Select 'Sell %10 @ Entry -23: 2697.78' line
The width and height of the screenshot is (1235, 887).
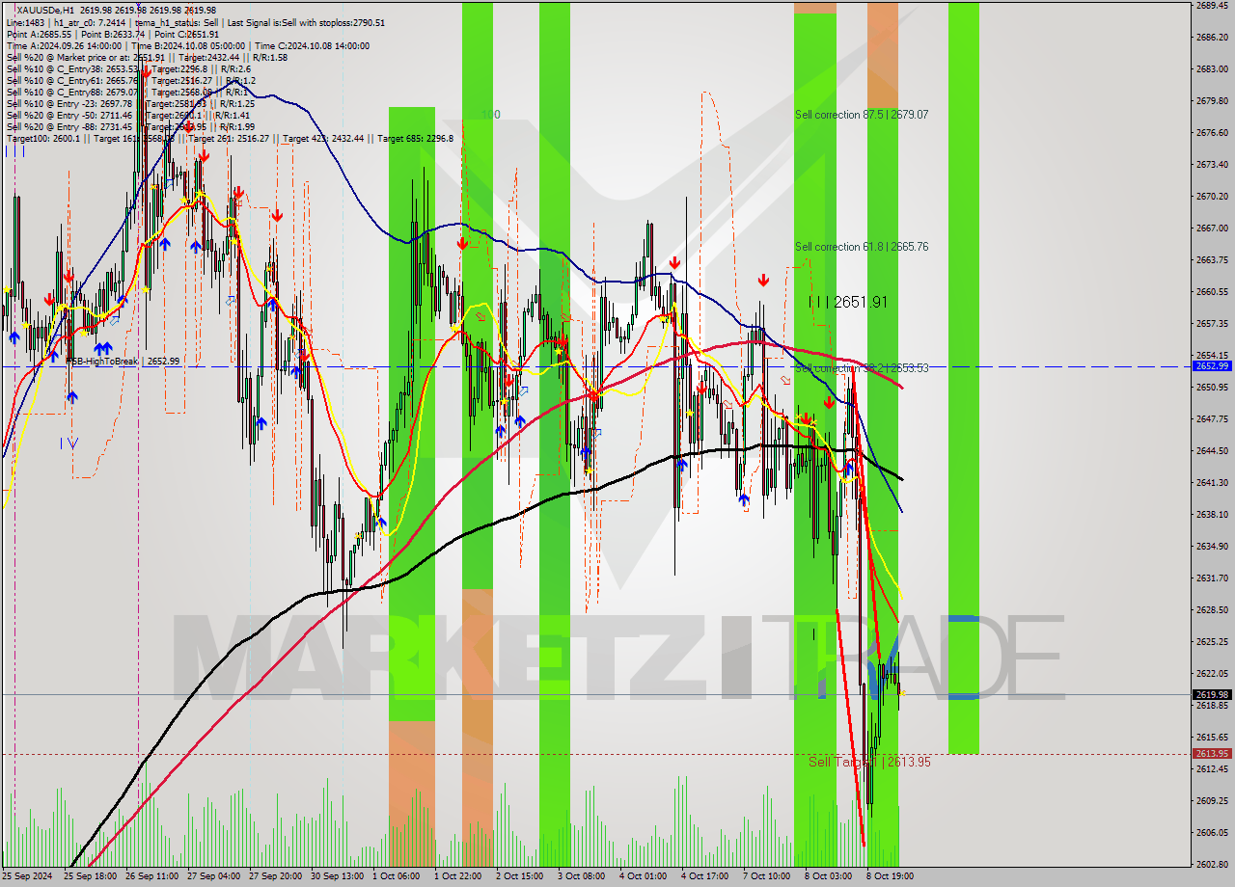pos(130,103)
